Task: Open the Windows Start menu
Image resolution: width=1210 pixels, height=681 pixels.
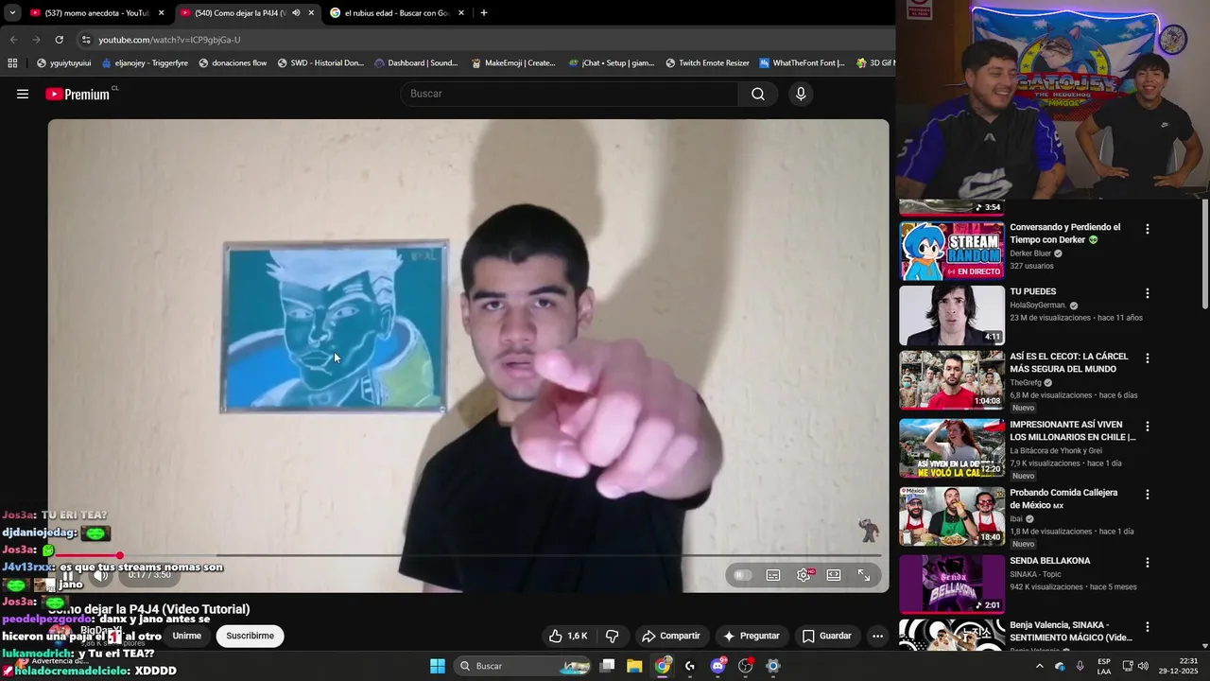Action: pos(438,666)
